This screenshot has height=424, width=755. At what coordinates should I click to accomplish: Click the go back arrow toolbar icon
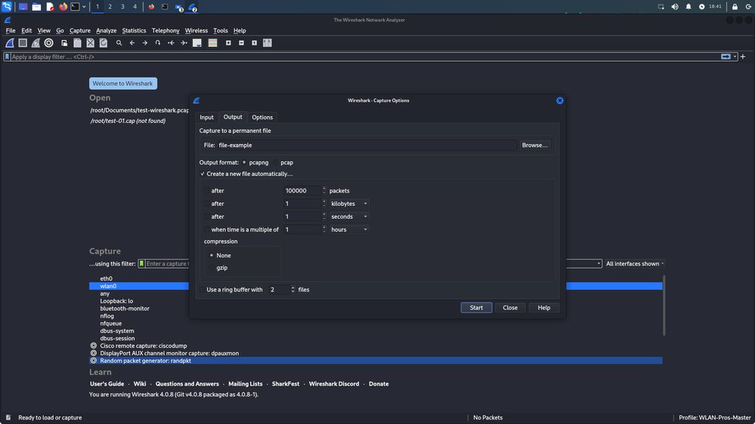click(x=132, y=43)
